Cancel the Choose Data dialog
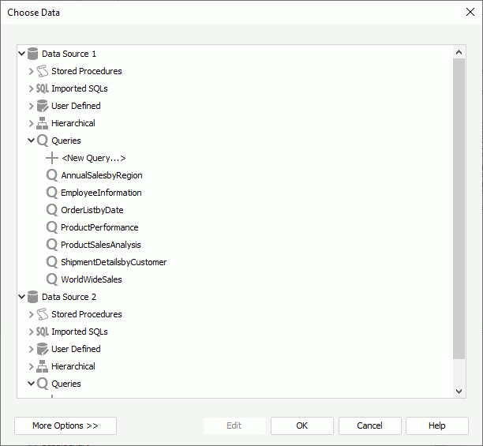 [369, 425]
